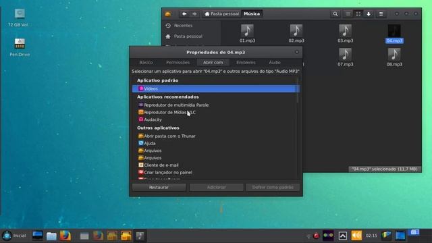Click the back arrow in file manager

tap(184, 13)
